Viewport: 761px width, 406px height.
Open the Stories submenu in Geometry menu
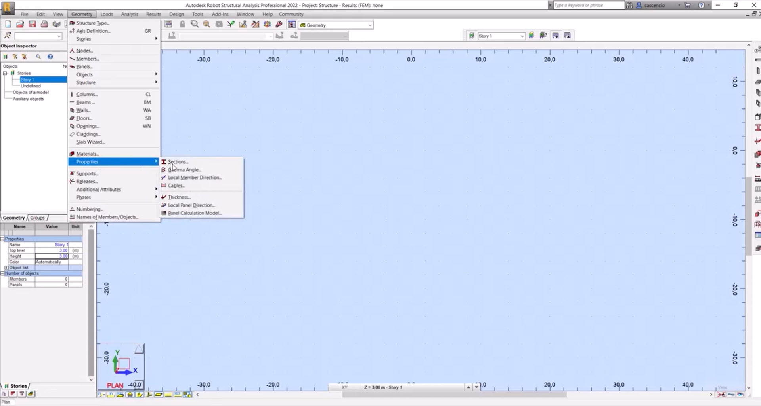(x=84, y=39)
